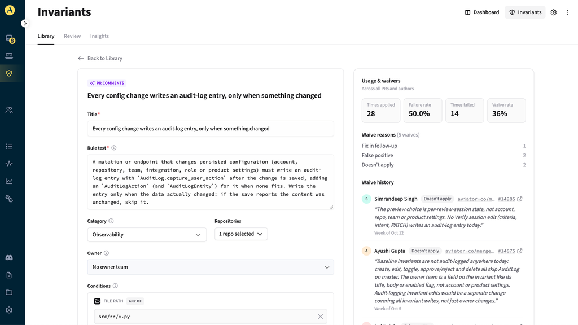The image size is (578, 325).
Task: Open the bulleted list sidebar icon
Action: [9, 146]
